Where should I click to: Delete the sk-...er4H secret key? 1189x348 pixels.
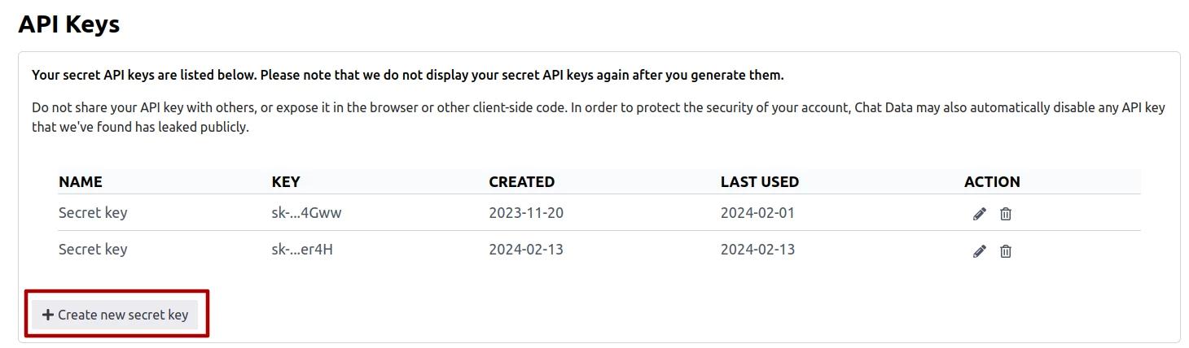pos(1006,251)
